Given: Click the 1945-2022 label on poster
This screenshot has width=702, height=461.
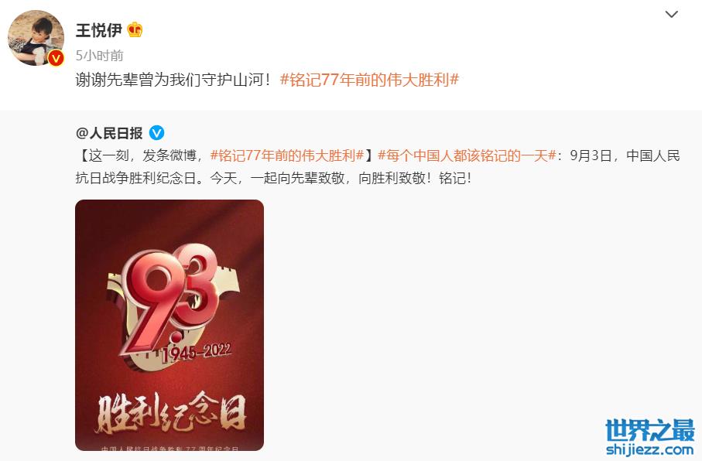Looking at the screenshot, I should [x=196, y=352].
